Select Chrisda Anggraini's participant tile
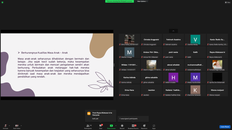This screenshot has height=130, width=232. (x=151, y=40)
